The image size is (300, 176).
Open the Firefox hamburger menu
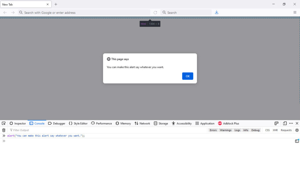(295, 13)
